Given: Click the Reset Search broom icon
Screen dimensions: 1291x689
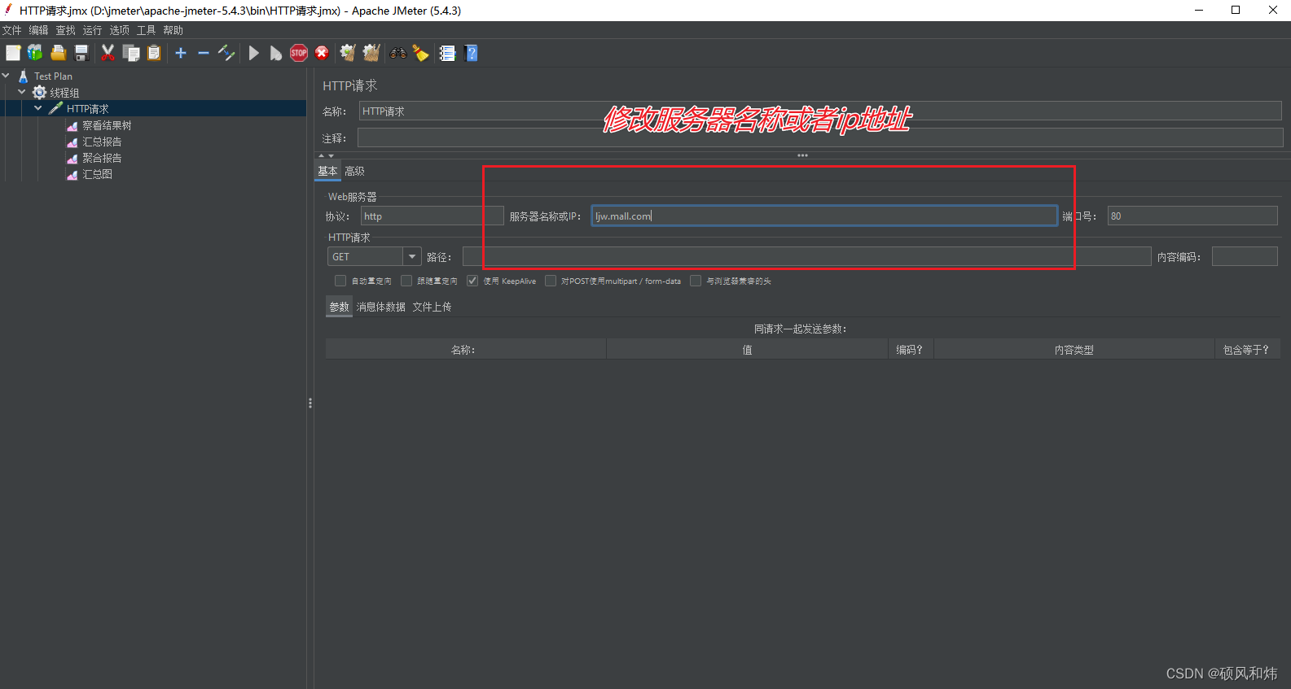Looking at the screenshot, I should [x=420, y=53].
